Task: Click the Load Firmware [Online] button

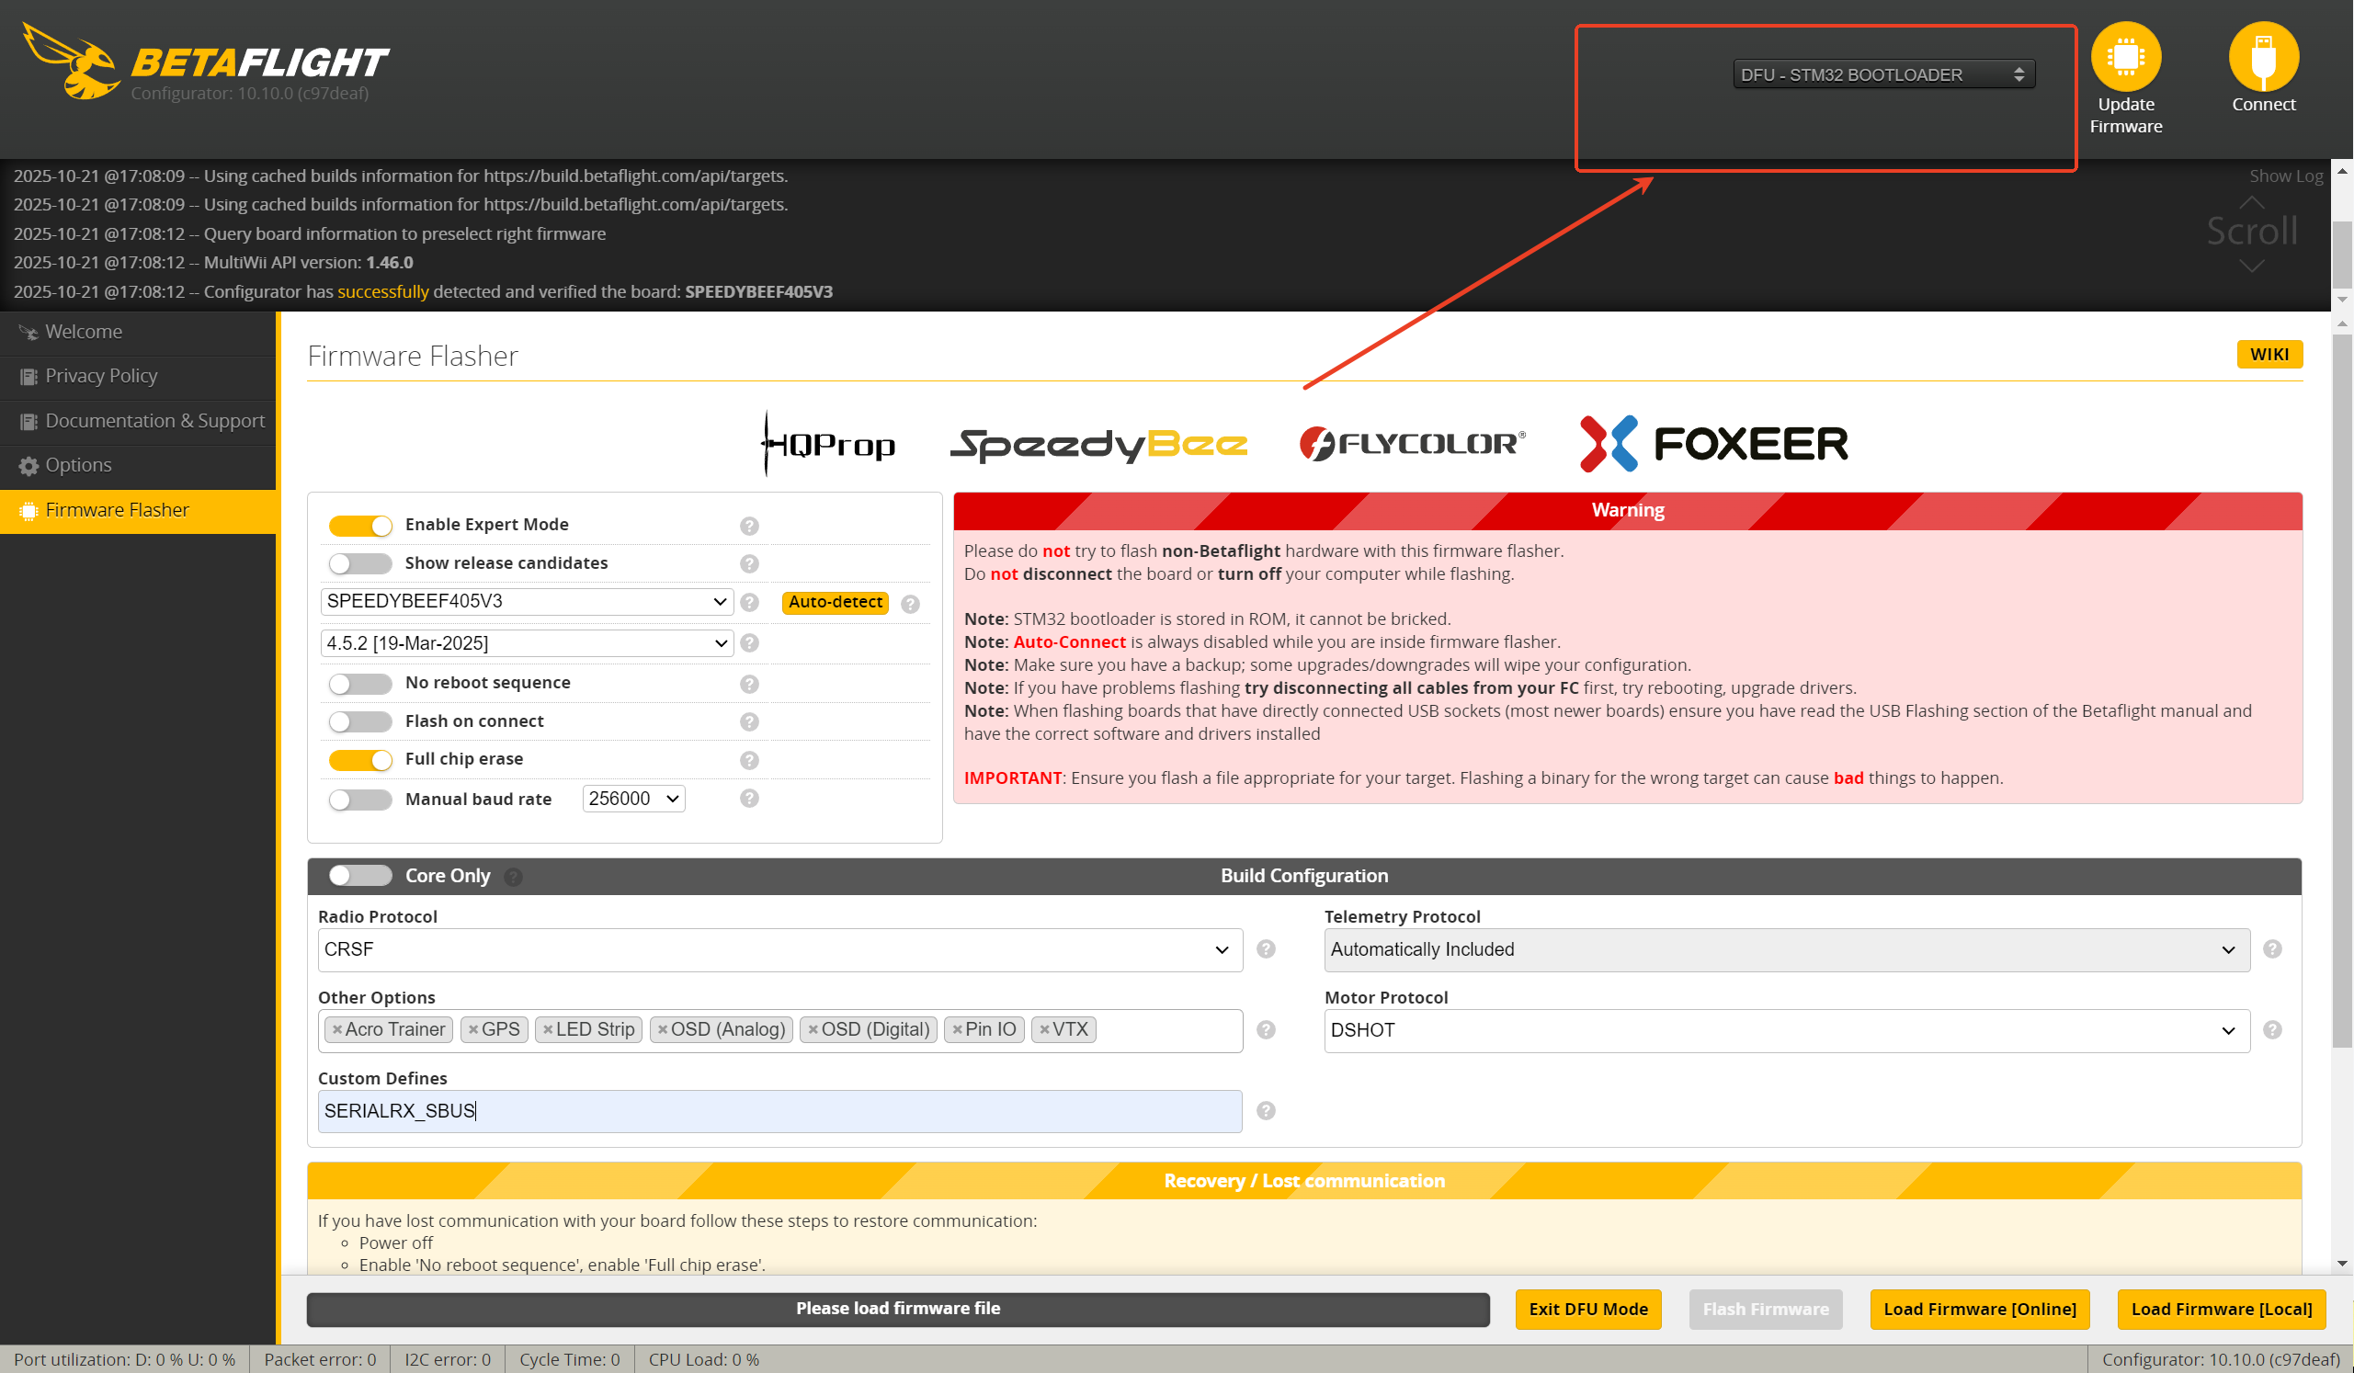Action: pyautogui.click(x=1978, y=1309)
